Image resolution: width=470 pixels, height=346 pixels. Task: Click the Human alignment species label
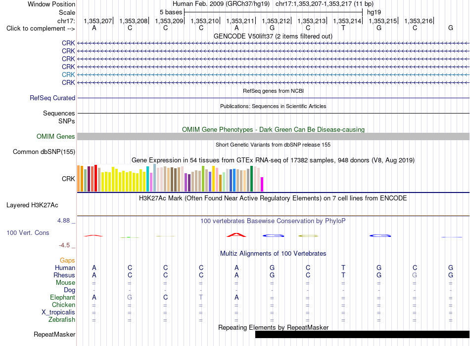point(65,268)
